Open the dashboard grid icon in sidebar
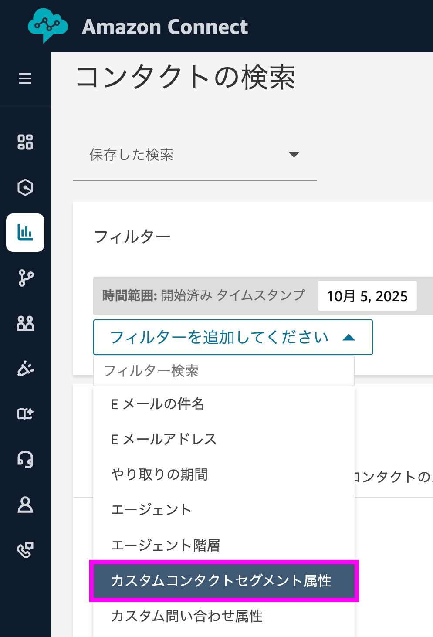Image resolution: width=433 pixels, height=637 pixels. [x=25, y=142]
